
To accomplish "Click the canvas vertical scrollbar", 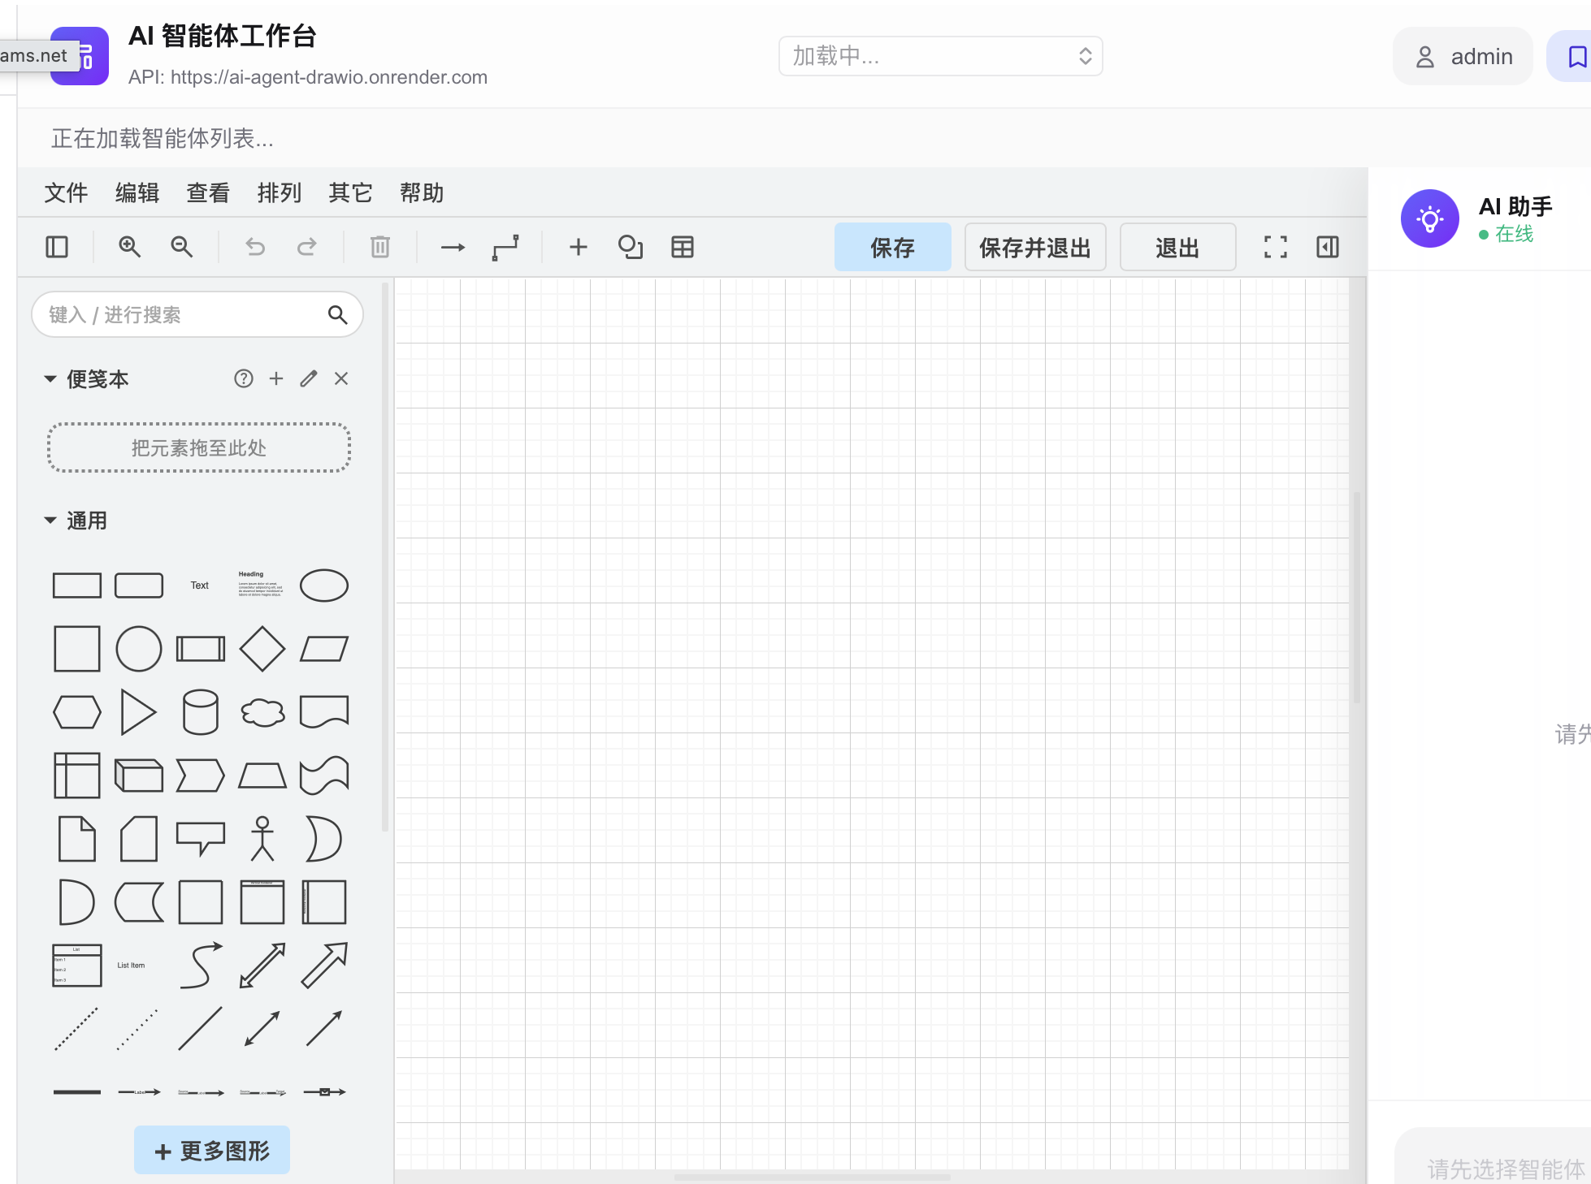I will [x=1357, y=597].
